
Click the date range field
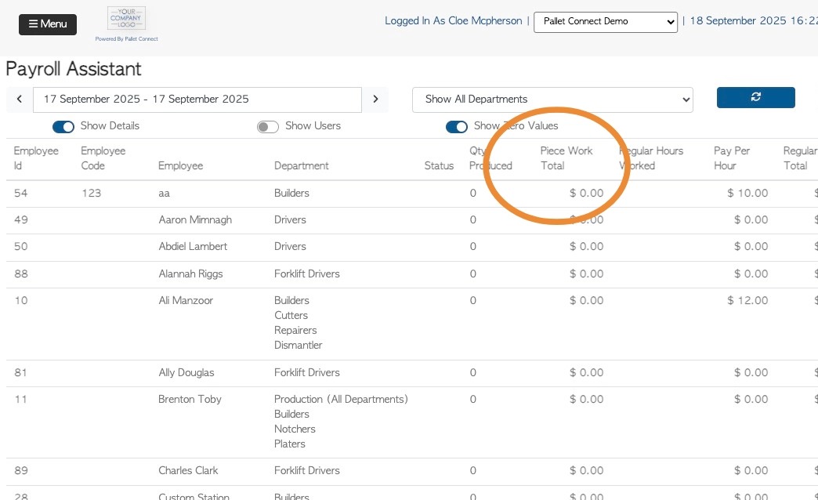pos(197,100)
